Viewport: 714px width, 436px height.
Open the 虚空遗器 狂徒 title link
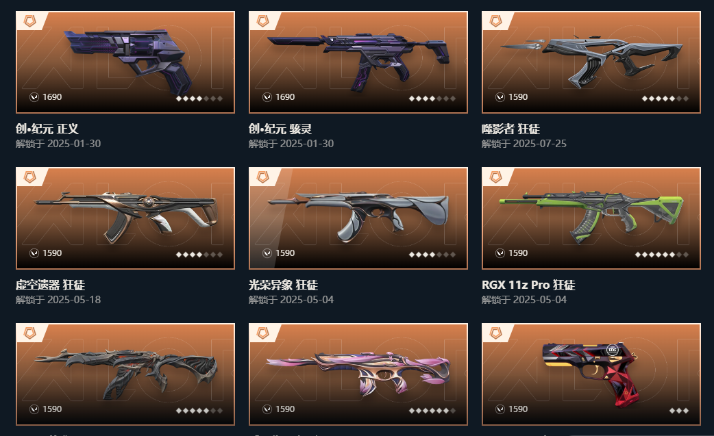click(x=50, y=285)
